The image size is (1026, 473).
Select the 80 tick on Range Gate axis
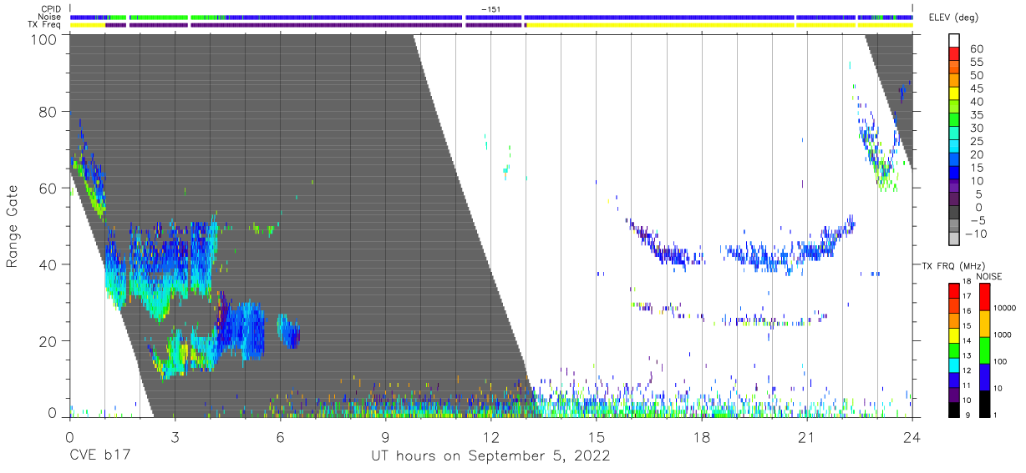47,112
